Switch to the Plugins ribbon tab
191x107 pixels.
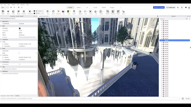pyautogui.click(x=112, y=8)
